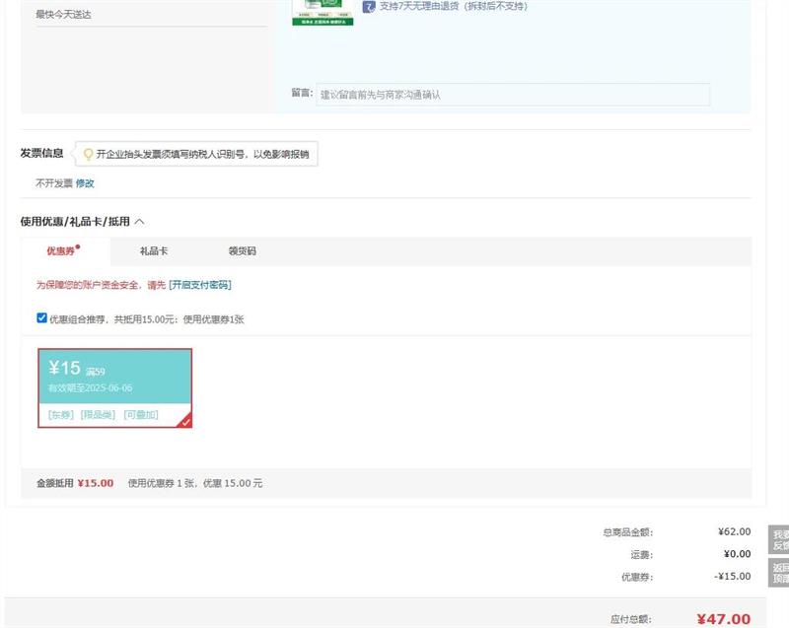Screen dimensions: 789x628
Task: Uncheck the recommended coupon combination checkbox
Action: pos(41,317)
